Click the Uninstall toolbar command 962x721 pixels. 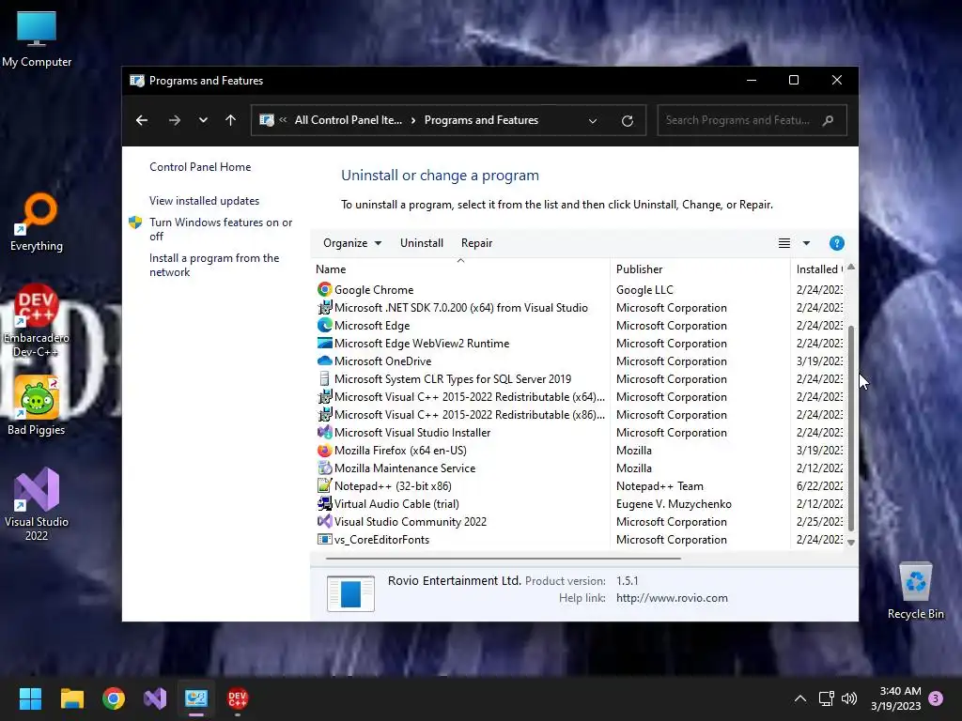422,243
